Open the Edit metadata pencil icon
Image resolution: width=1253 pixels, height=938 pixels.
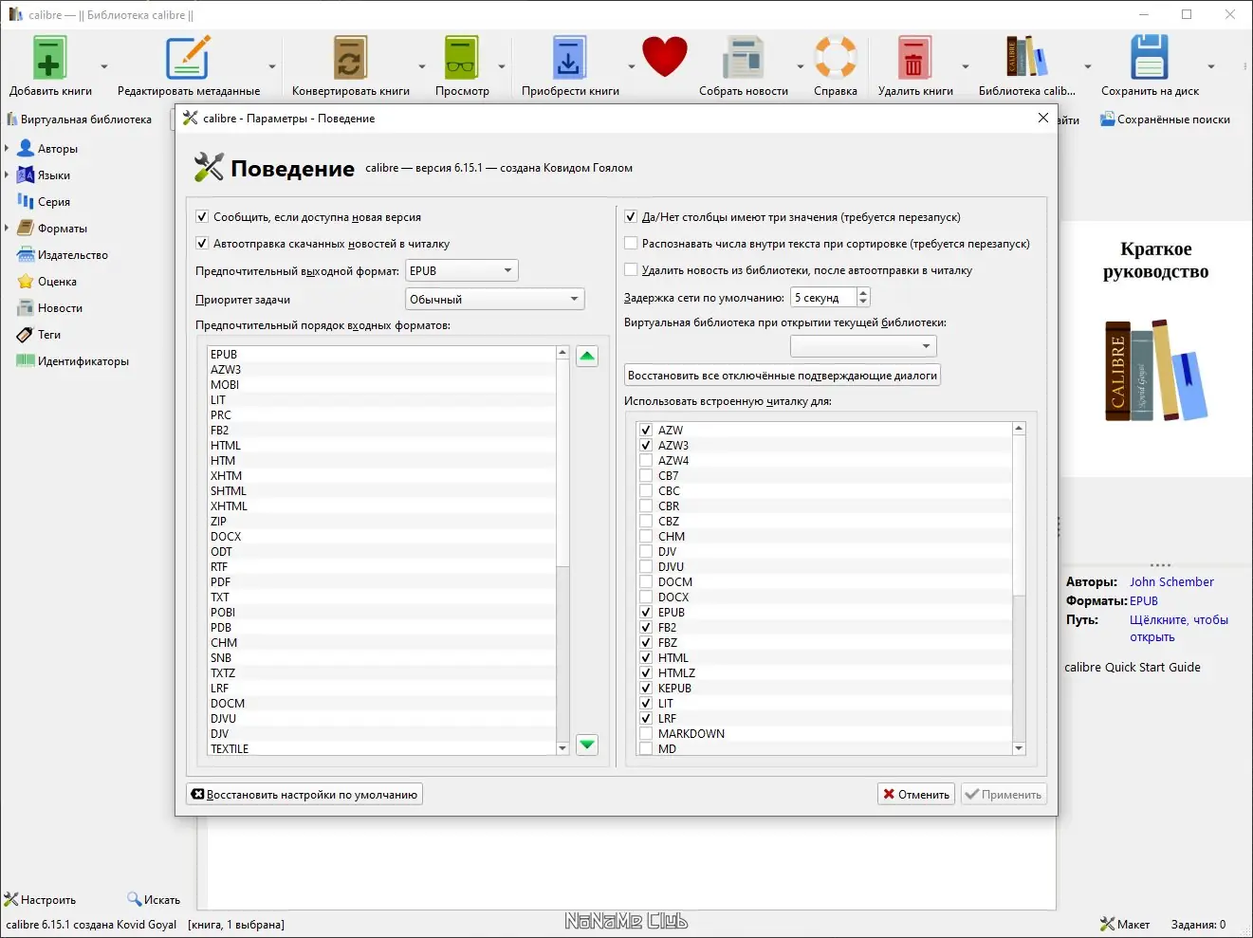point(188,58)
